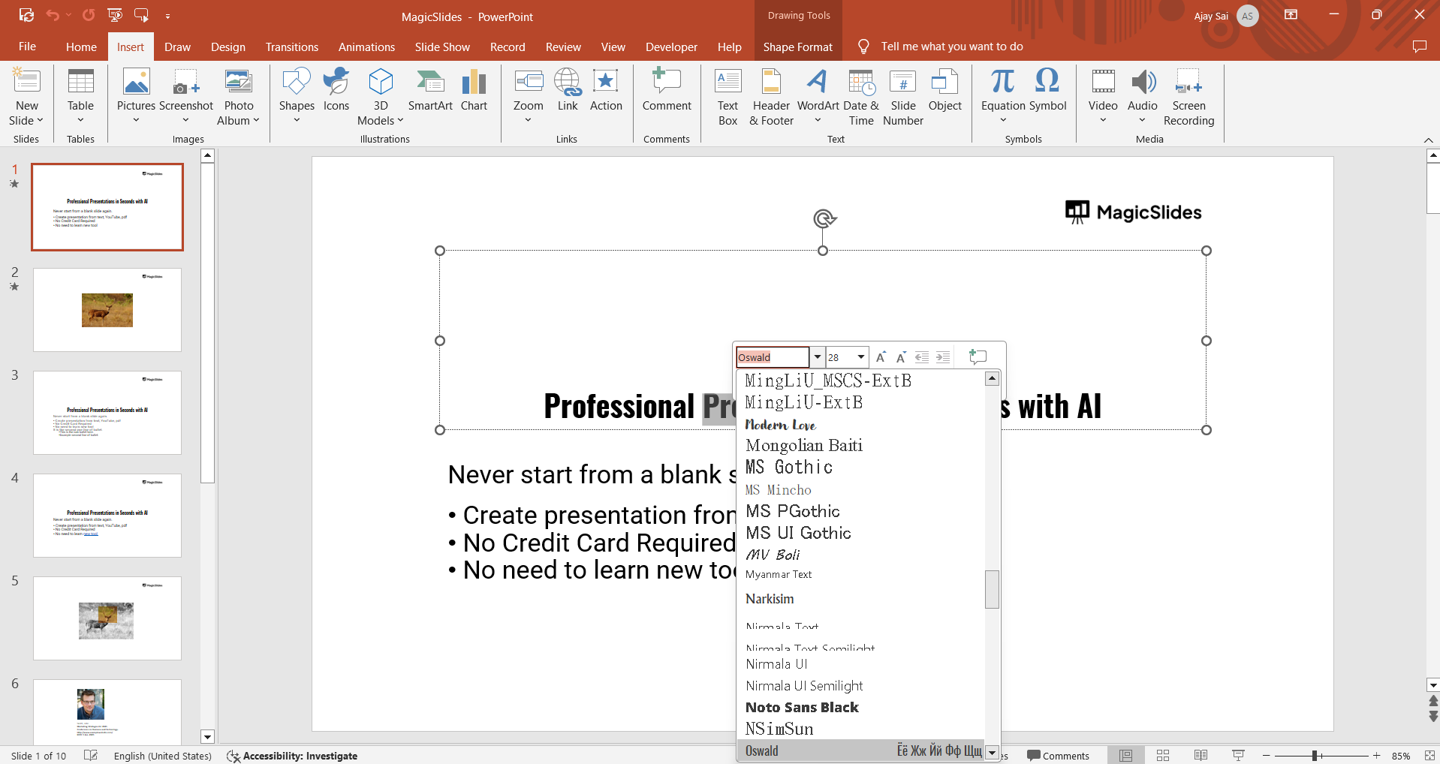Insert Slide Number

[903, 98]
